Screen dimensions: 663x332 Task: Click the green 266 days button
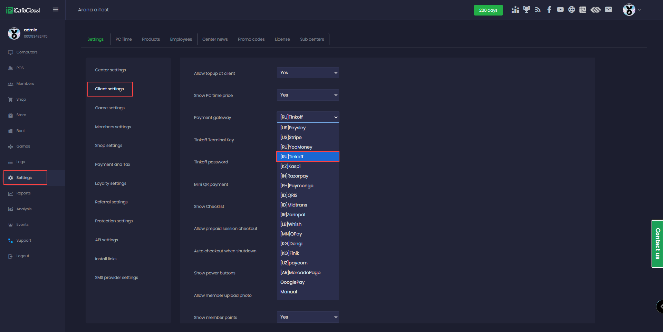488,10
